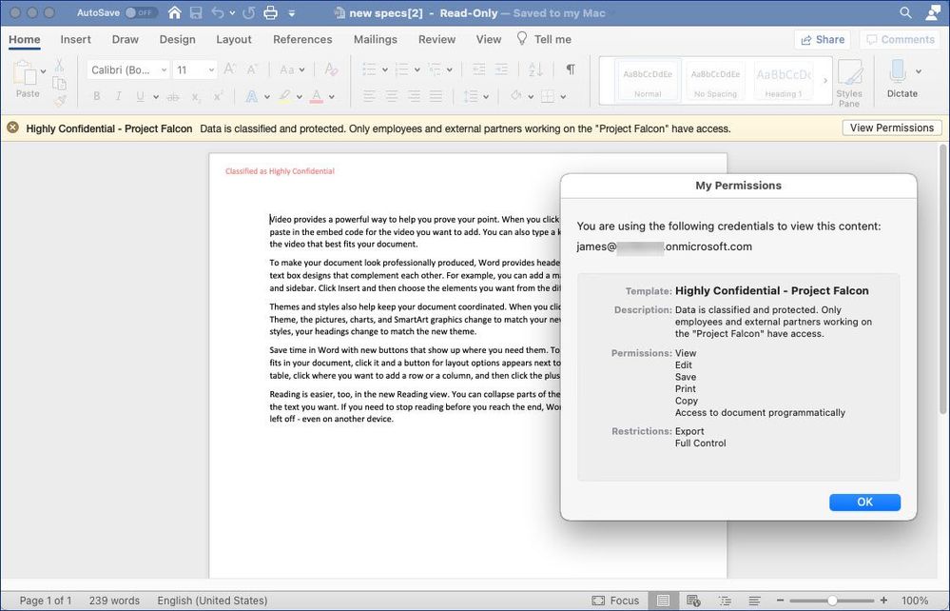Click the Increase Font Size icon

point(229,69)
